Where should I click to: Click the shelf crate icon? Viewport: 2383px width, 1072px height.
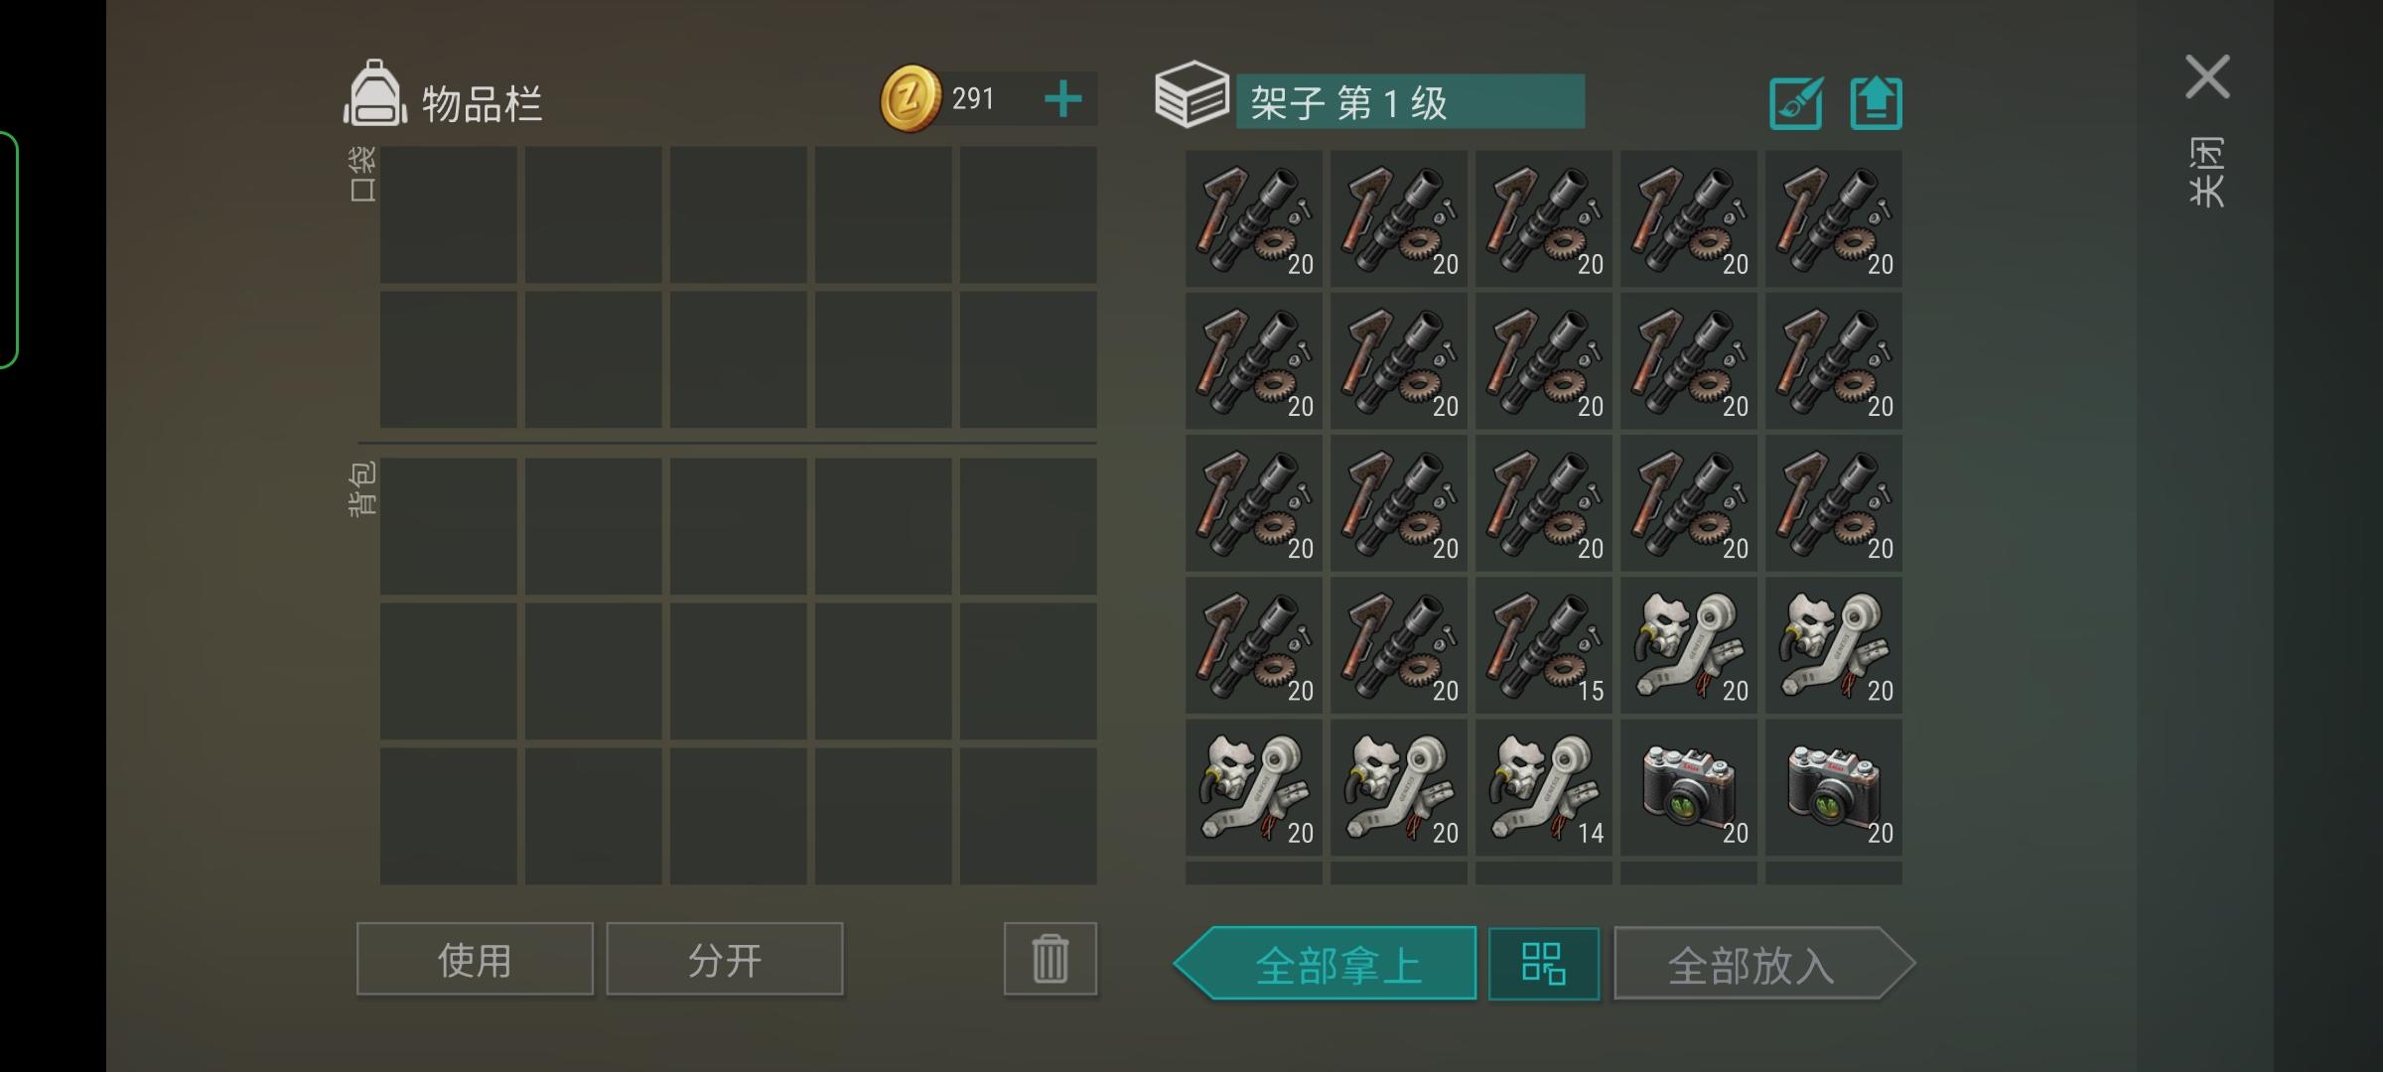pyautogui.click(x=1191, y=94)
